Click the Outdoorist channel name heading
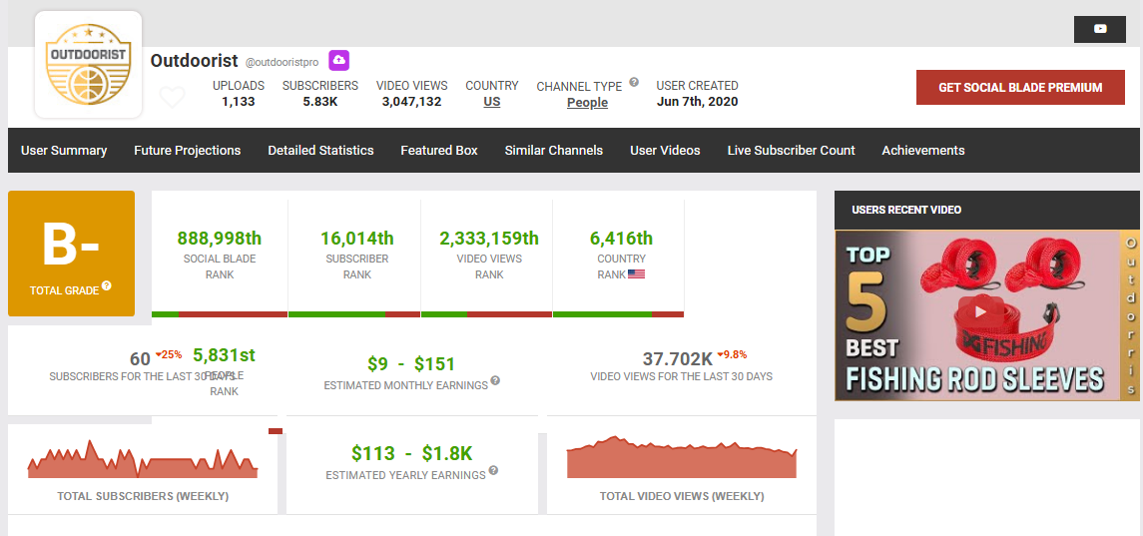Screen dimensions: 1143x536 [x=195, y=61]
